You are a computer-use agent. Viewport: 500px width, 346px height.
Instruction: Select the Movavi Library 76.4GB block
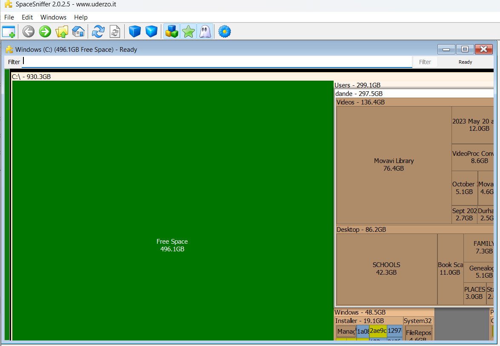[x=394, y=165]
